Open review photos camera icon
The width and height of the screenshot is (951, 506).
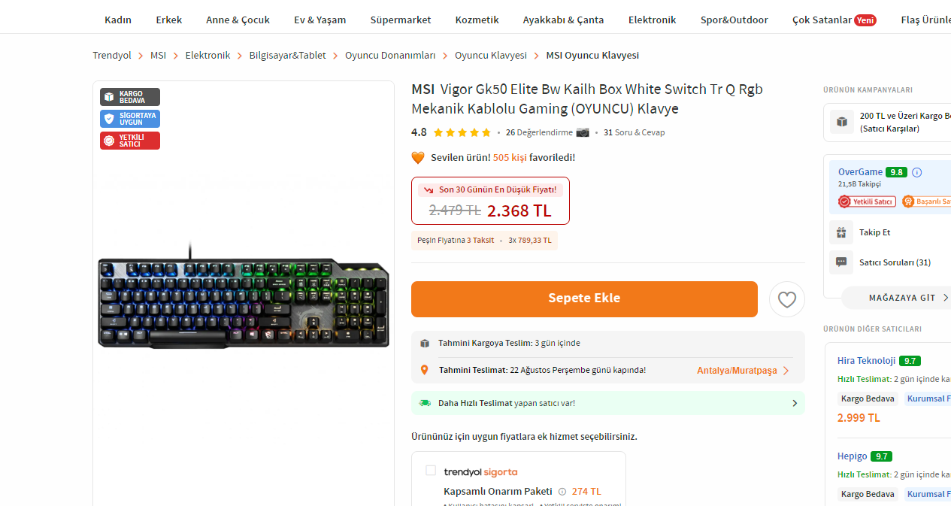pyautogui.click(x=583, y=132)
